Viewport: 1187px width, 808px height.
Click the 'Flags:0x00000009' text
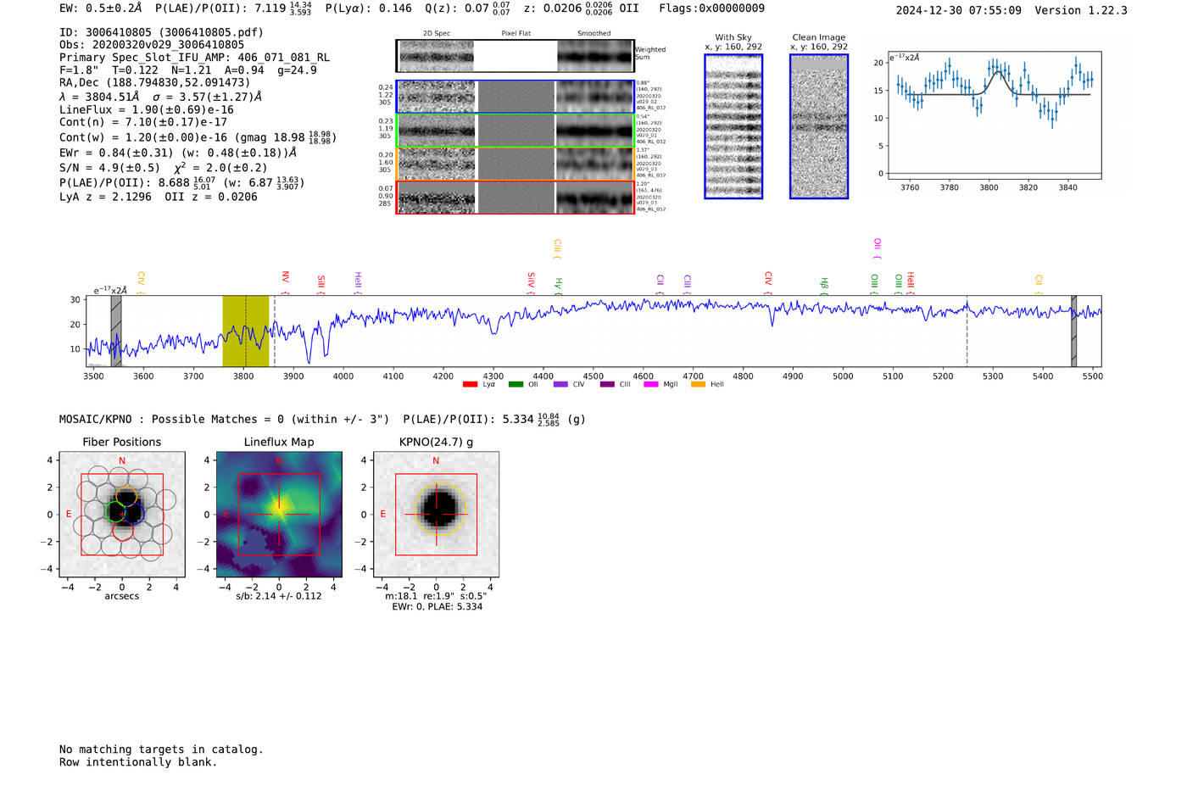click(x=712, y=8)
